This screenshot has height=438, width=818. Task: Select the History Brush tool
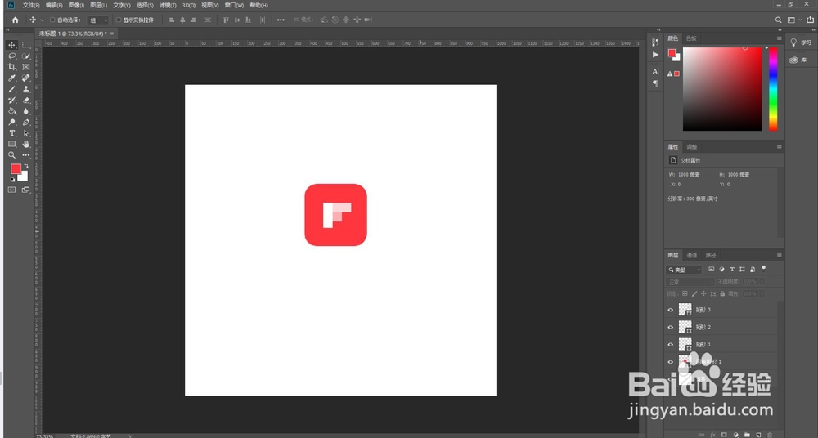click(11, 101)
